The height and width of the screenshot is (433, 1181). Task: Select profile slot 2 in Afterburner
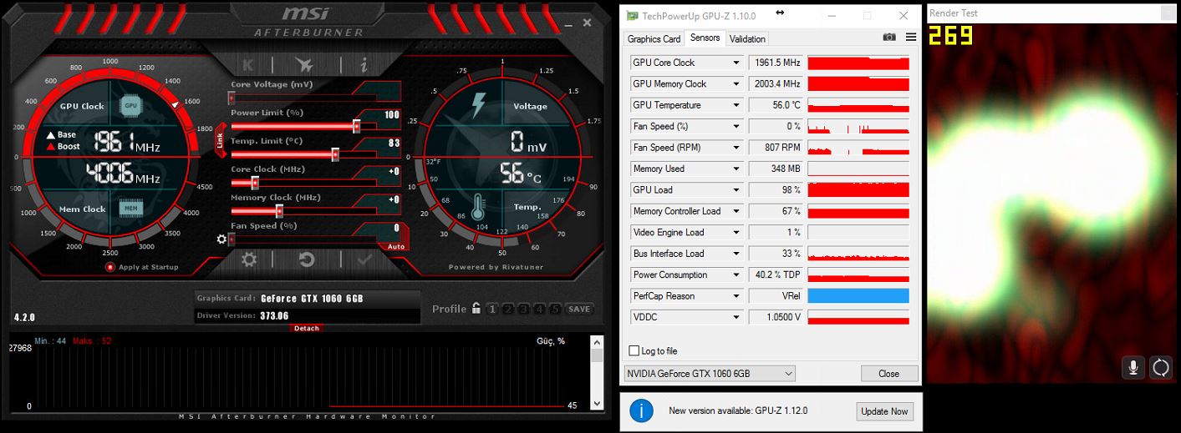coord(507,309)
